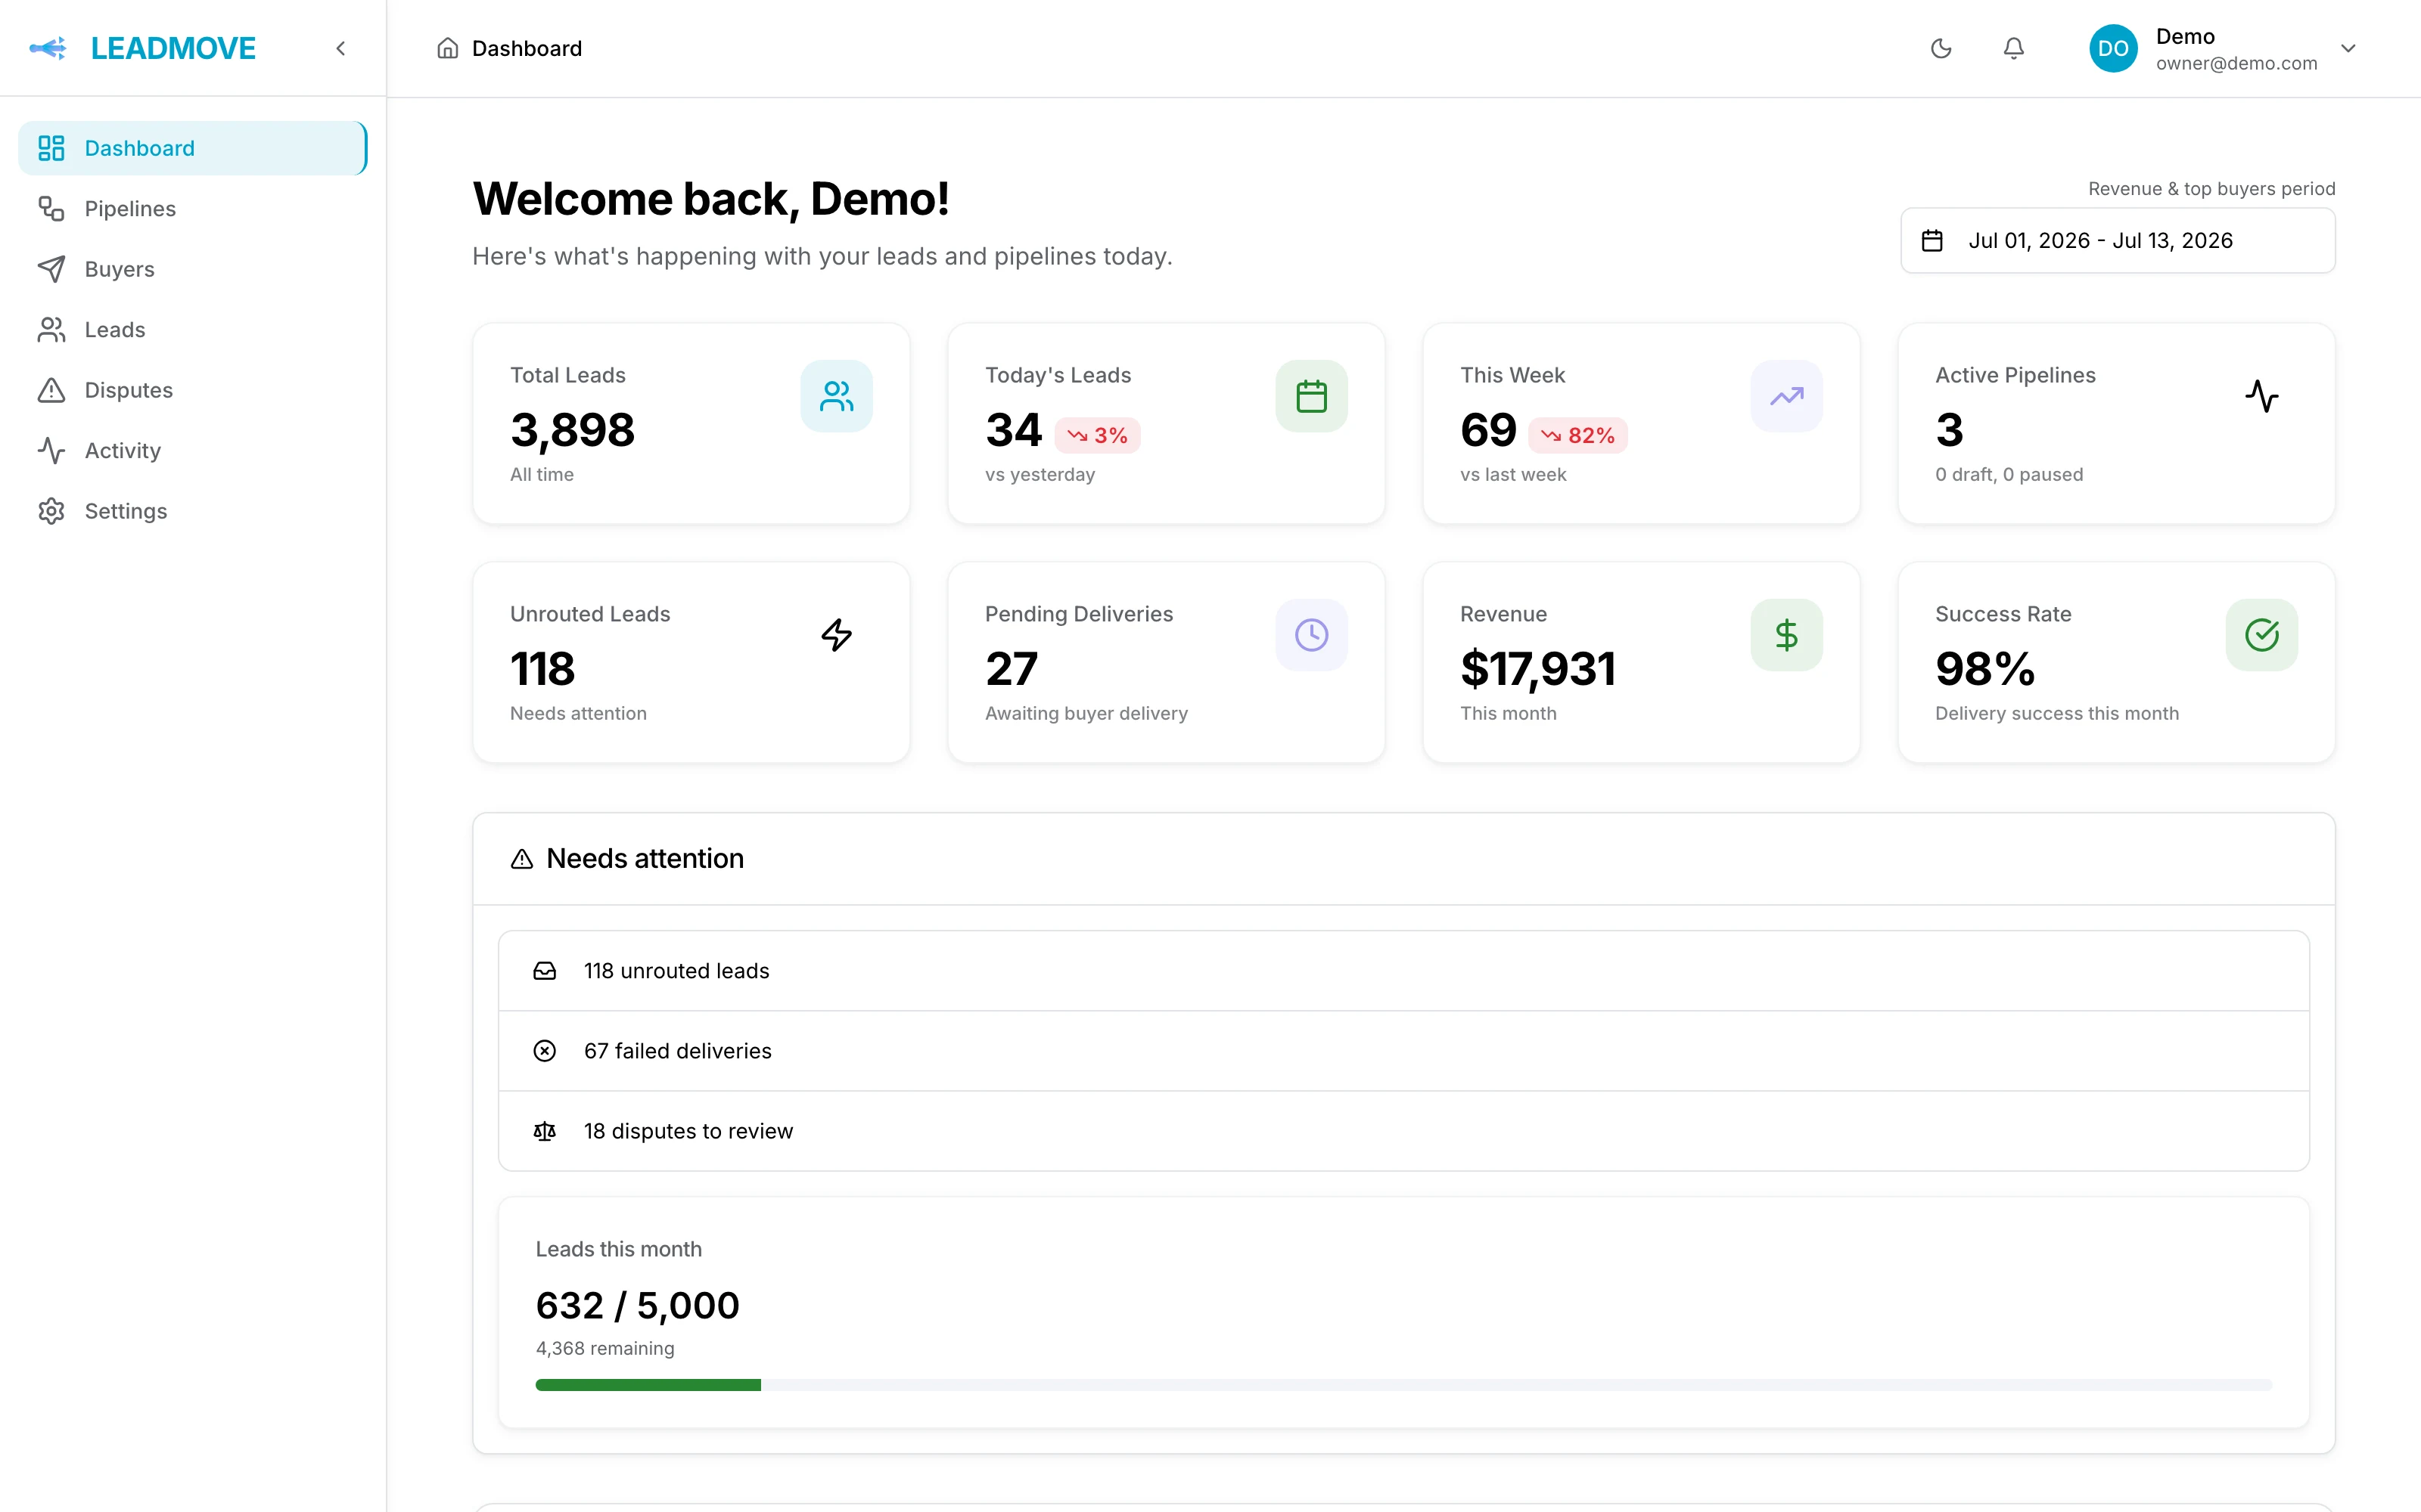Click the This Week trending-up icon
This screenshot has height=1512, width=2421.
(x=1785, y=396)
